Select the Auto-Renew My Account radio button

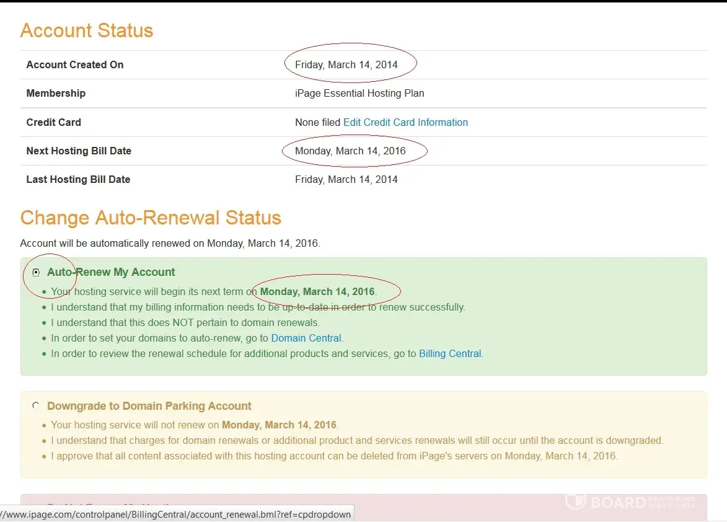36,273
